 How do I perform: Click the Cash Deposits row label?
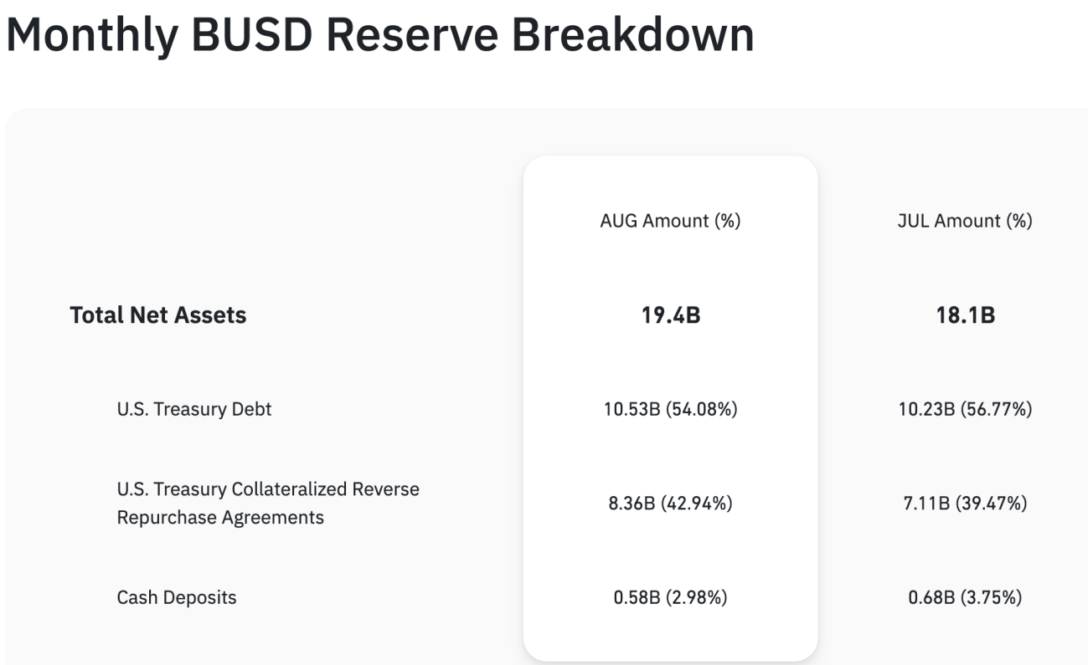point(176,597)
